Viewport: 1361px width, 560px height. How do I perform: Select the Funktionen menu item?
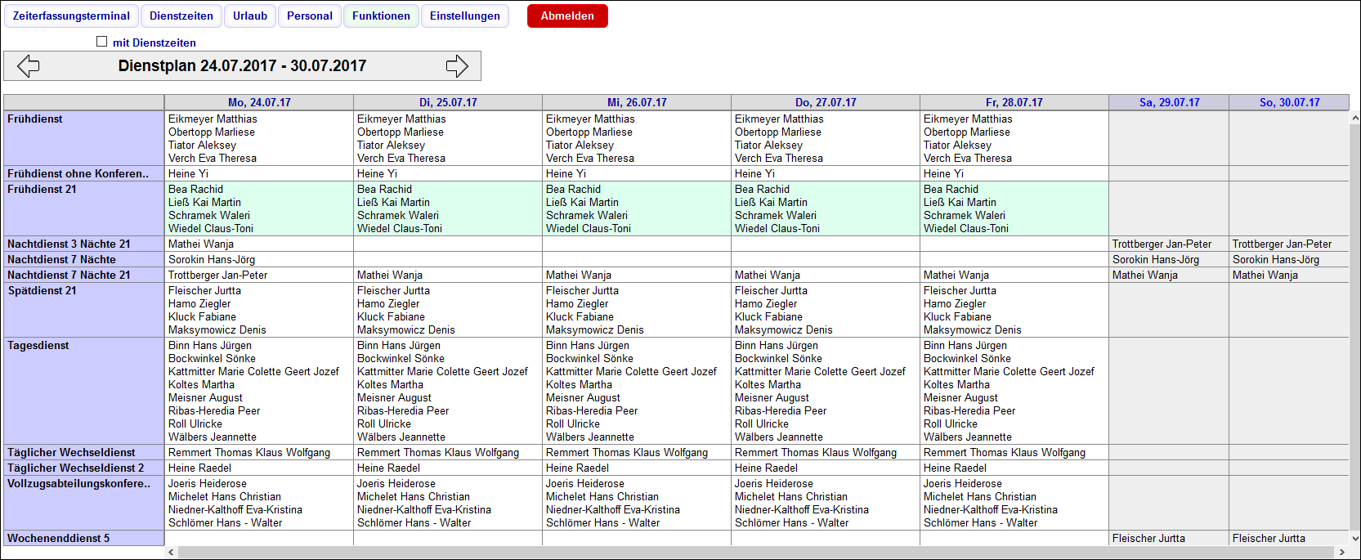tap(381, 16)
